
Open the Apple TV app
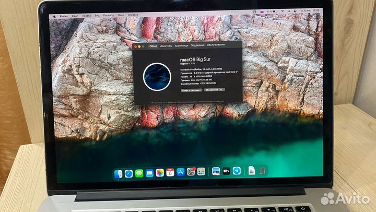pyautogui.click(x=226, y=171)
